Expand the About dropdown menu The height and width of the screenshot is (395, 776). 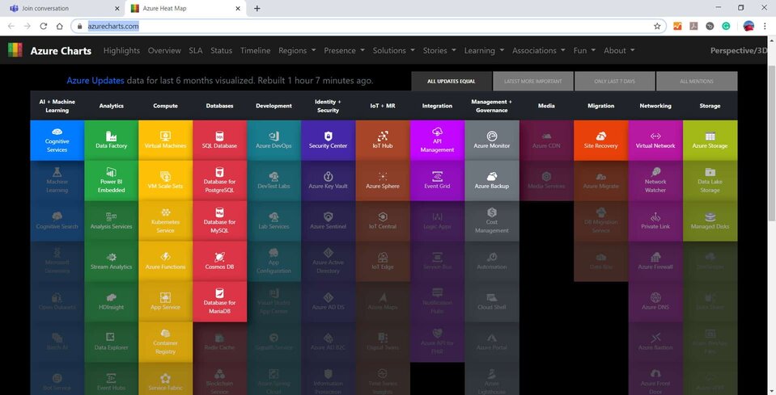[x=619, y=50]
